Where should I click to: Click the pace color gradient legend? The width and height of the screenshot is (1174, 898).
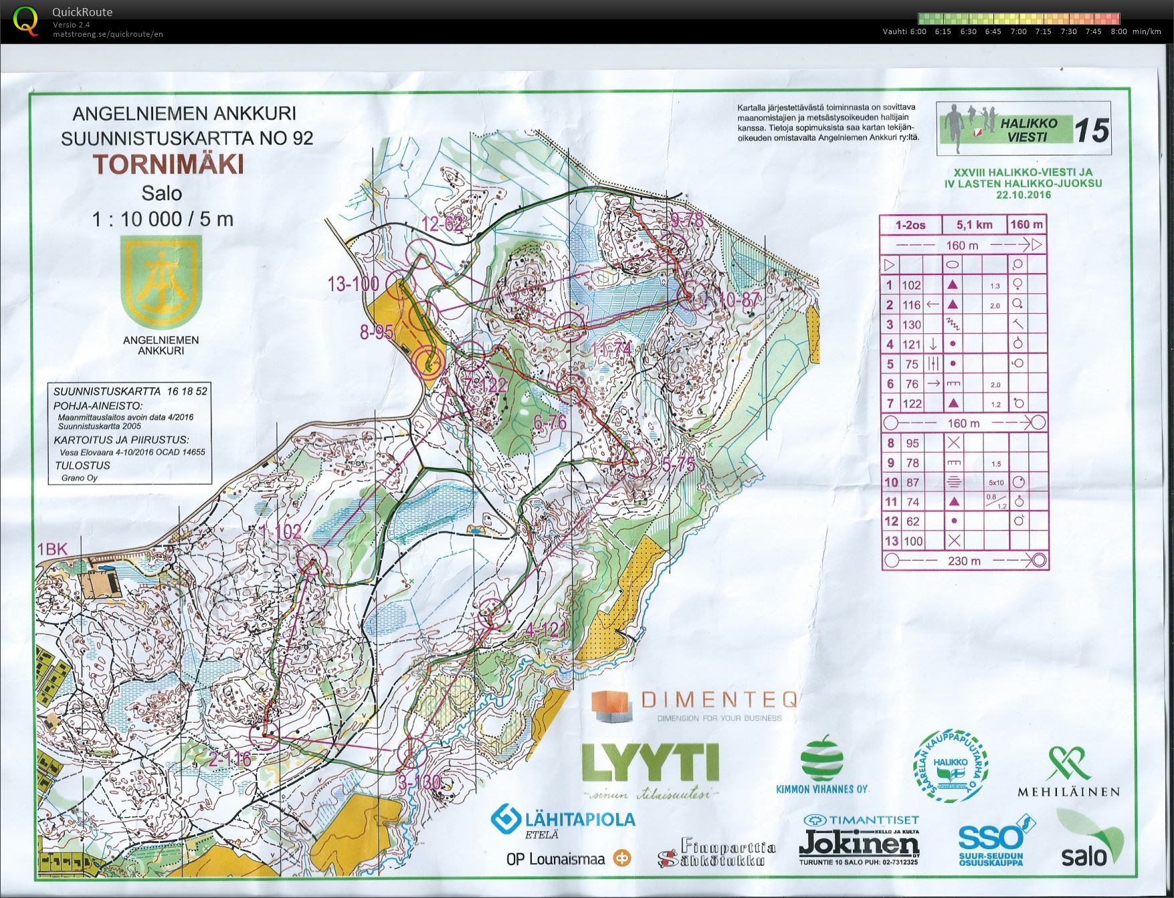tap(1018, 19)
